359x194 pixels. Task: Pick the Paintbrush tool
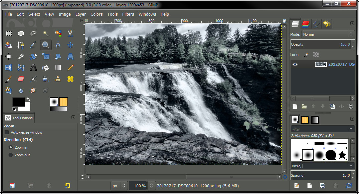tap(8, 79)
